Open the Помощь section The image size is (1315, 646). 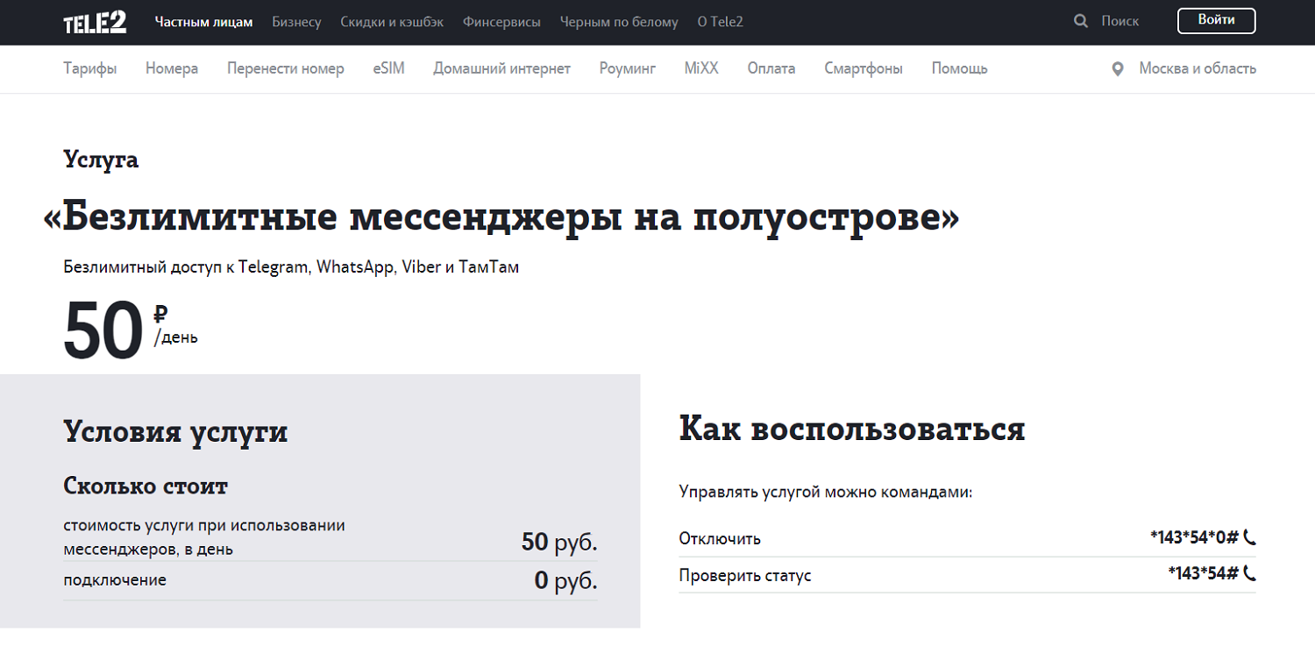[x=959, y=68]
